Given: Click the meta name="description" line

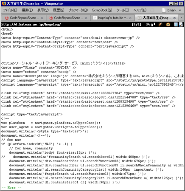Looking at the screenshot, I should (x=92, y=76).
